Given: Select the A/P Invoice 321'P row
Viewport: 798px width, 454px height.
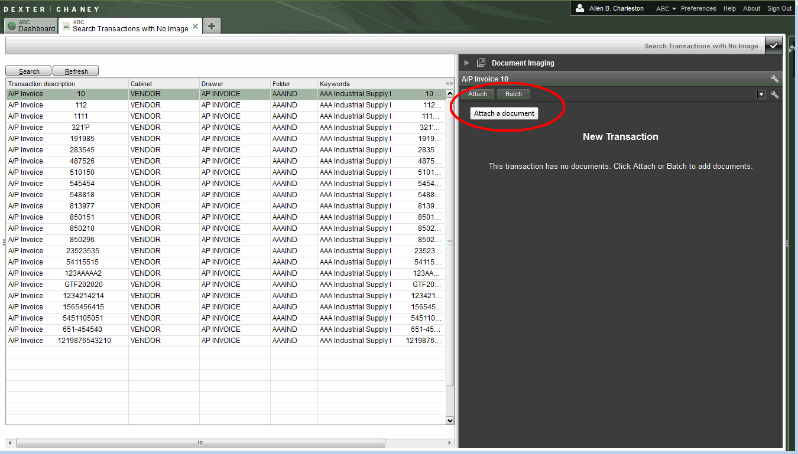Looking at the screenshot, I should click(x=225, y=128).
